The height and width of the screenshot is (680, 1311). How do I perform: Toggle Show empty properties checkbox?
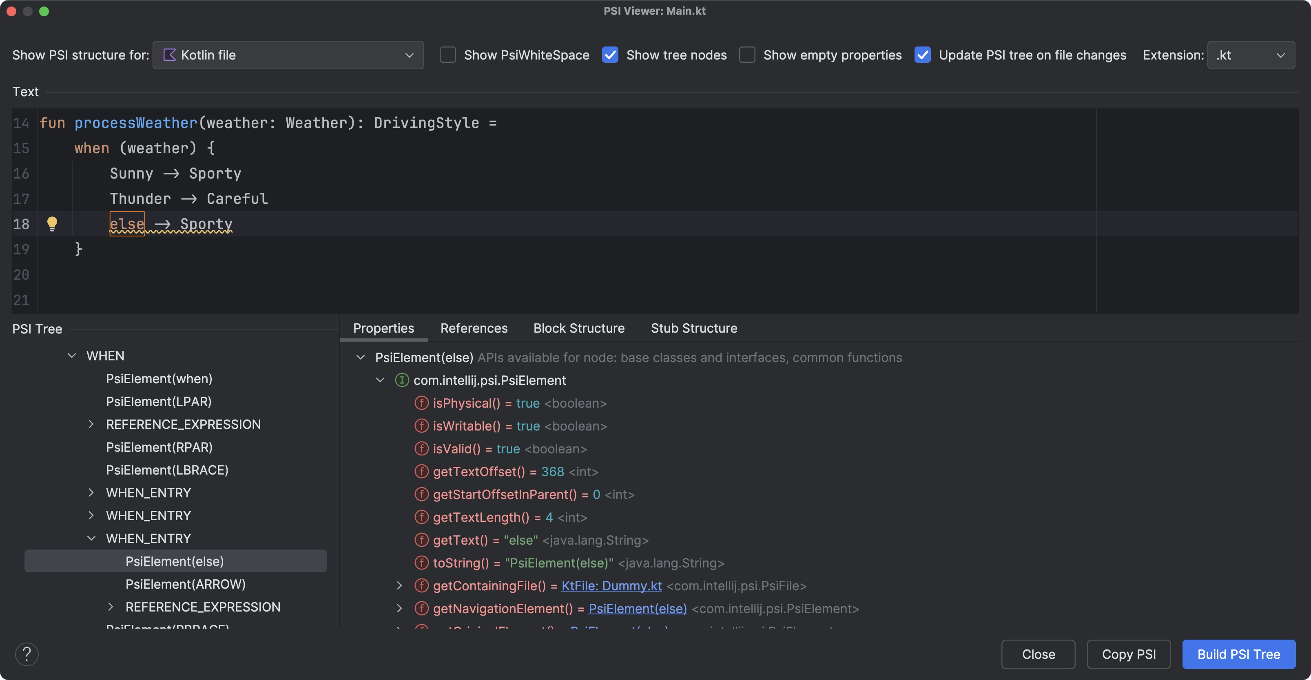tap(744, 54)
